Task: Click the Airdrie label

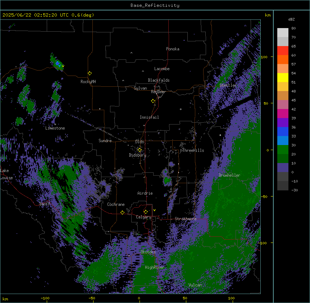Action: 145,193
